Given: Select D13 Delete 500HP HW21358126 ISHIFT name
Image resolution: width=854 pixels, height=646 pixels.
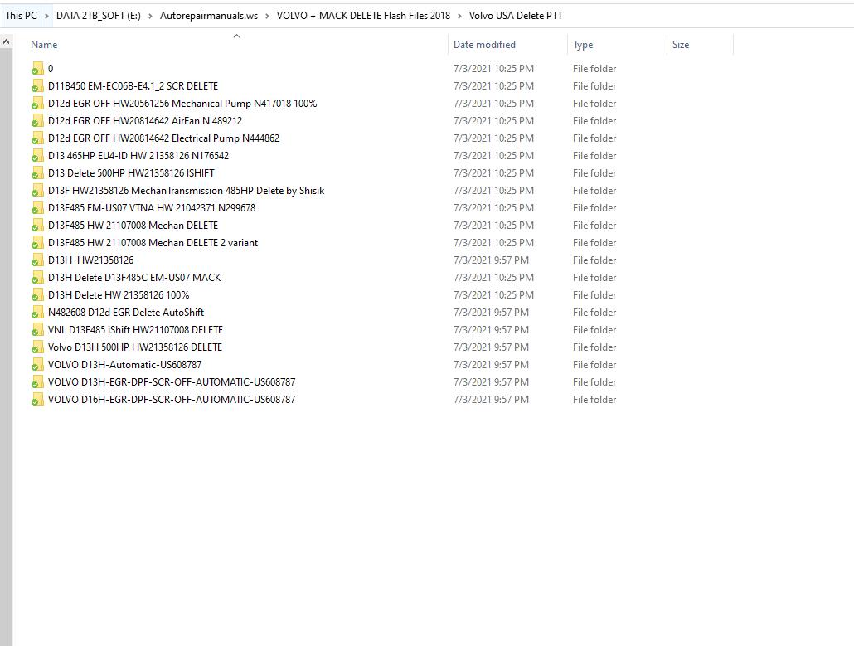Looking at the screenshot, I should (131, 173).
